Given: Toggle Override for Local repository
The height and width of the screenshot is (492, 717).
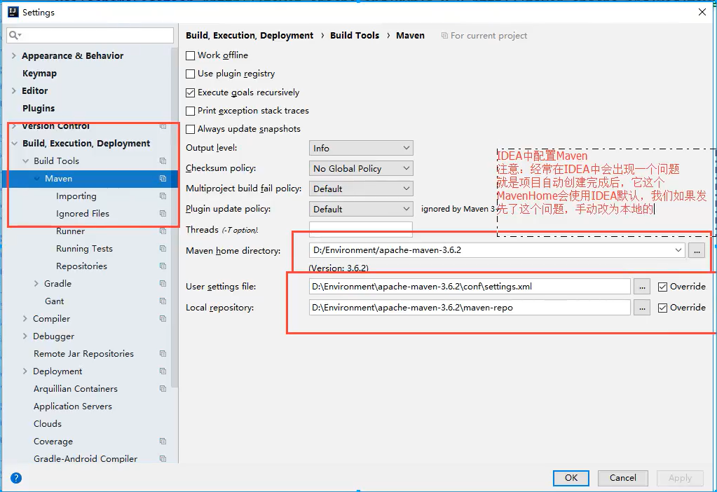Looking at the screenshot, I should 662,308.
